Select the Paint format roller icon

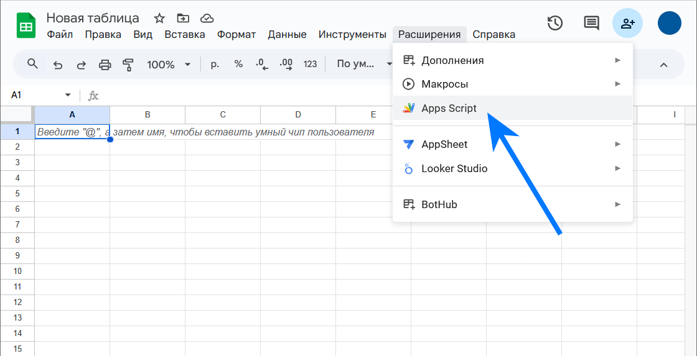click(x=128, y=65)
